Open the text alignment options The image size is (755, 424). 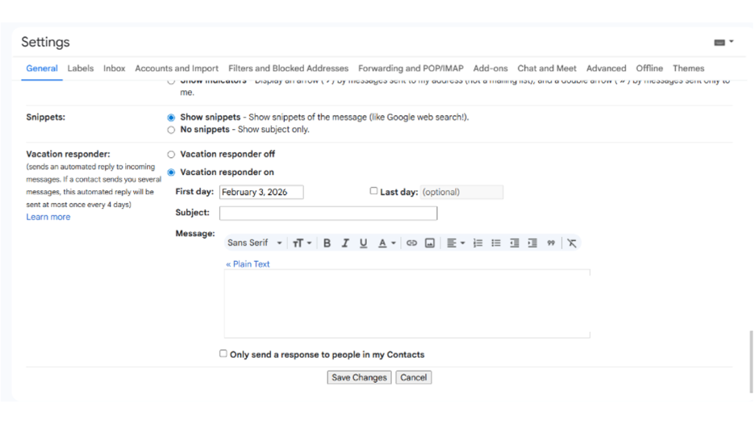point(456,243)
